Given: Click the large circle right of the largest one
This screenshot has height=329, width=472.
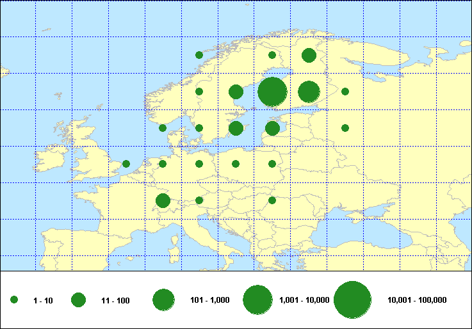Looking at the screenshot, I should [309, 92].
